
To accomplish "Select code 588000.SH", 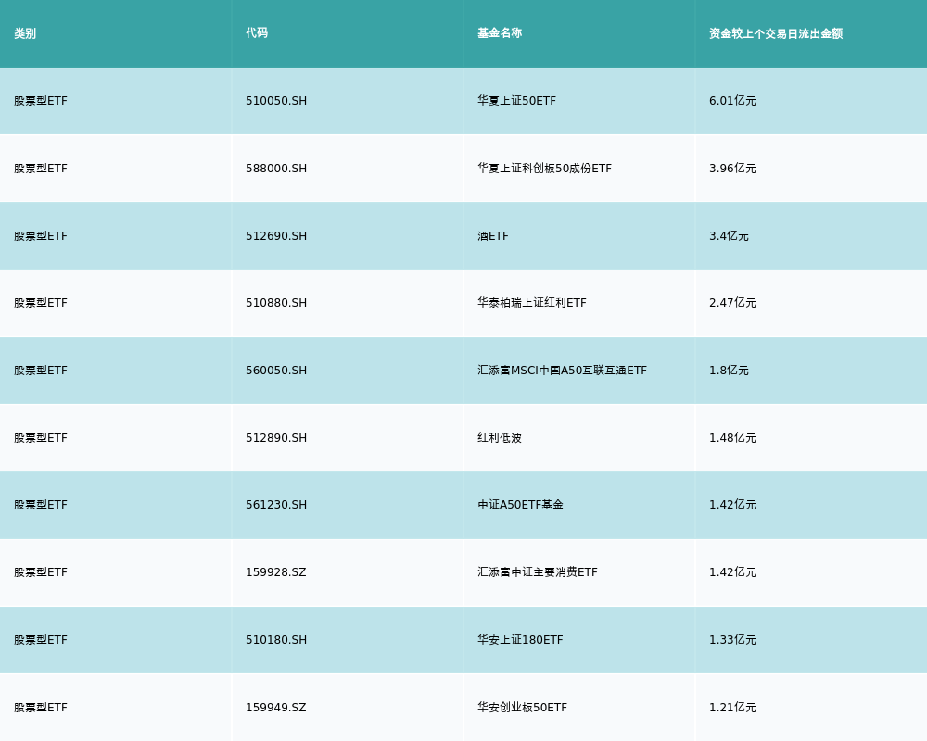I will pos(276,169).
